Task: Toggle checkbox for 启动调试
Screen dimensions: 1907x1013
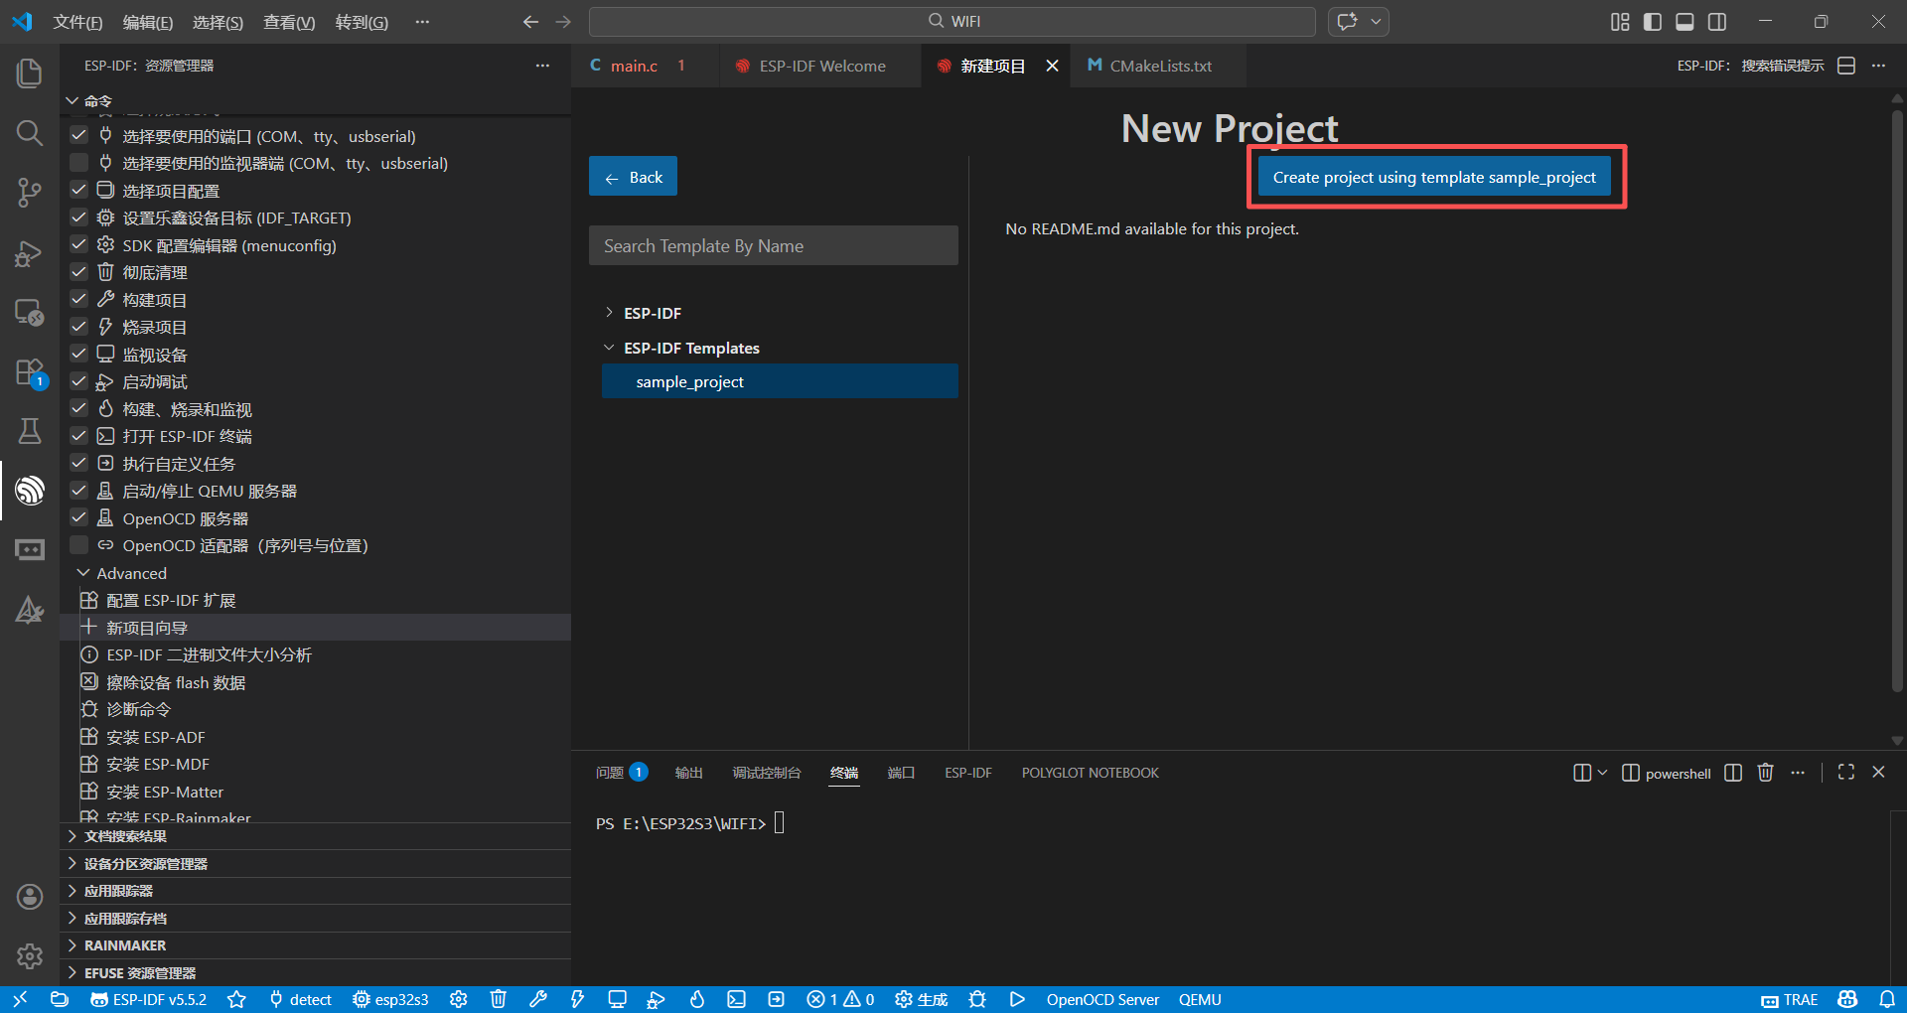Action: click(x=79, y=380)
